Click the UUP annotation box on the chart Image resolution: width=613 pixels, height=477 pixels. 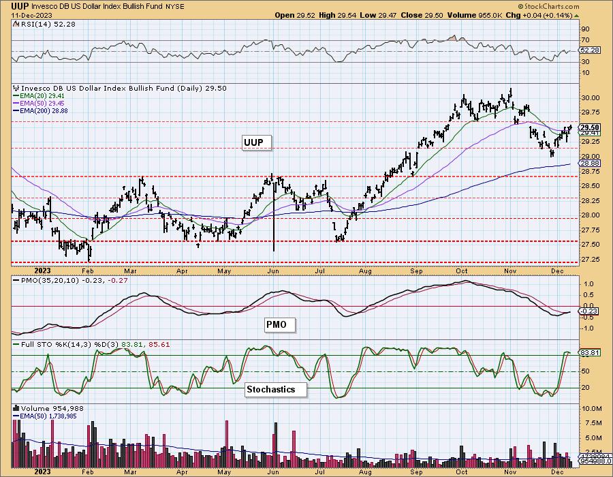pos(257,142)
